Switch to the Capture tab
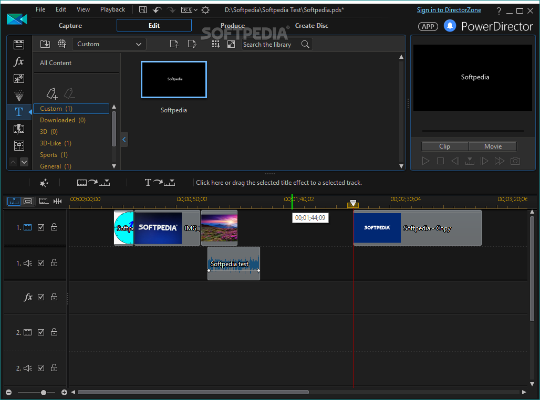The width and height of the screenshot is (540, 400). pos(70,26)
